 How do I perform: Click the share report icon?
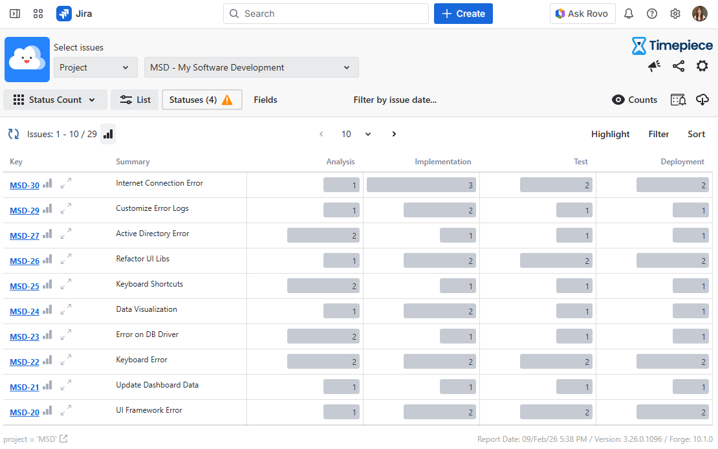pyautogui.click(x=679, y=66)
